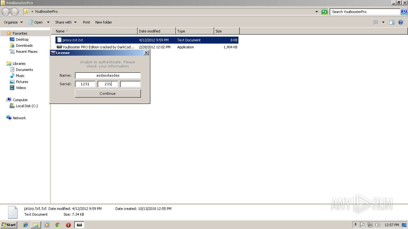Open Opera browser from taskbar
The image size is (408, 229).
click(x=68, y=225)
